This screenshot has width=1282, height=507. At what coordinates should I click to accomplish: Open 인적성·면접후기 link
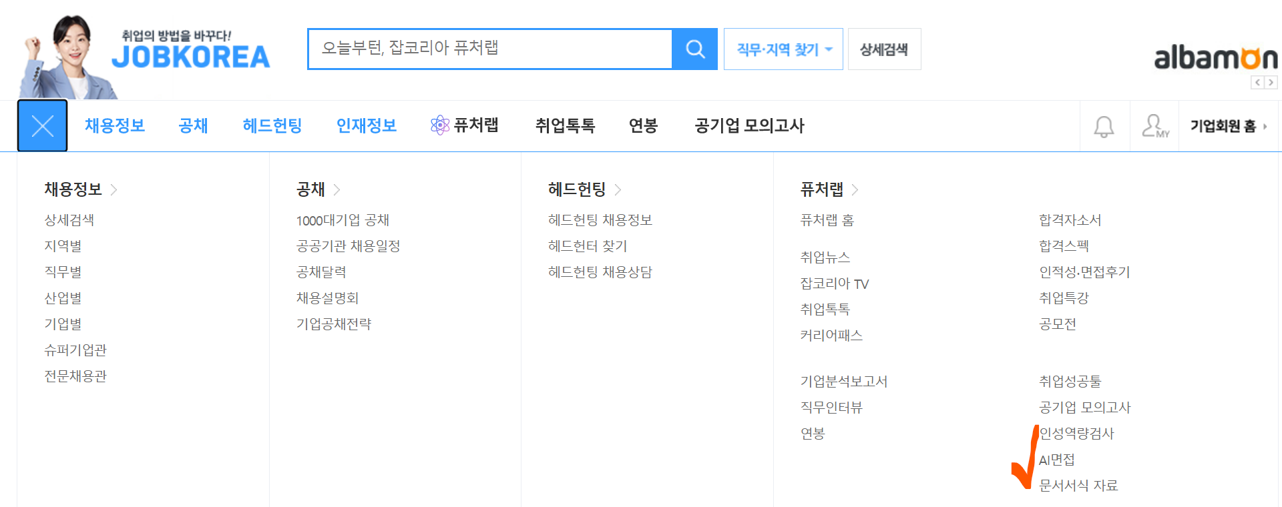1084,272
